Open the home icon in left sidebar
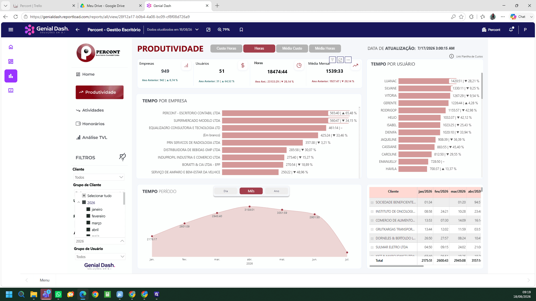 [11, 47]
